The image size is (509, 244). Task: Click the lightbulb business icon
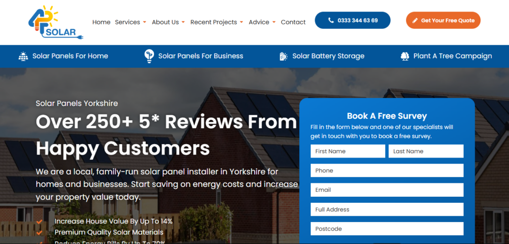[x=149, y=56]
